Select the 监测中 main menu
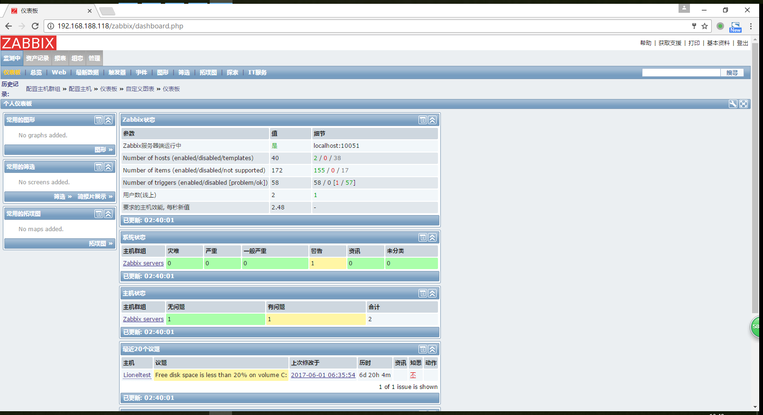763x415 pixels. pos(12,58)
